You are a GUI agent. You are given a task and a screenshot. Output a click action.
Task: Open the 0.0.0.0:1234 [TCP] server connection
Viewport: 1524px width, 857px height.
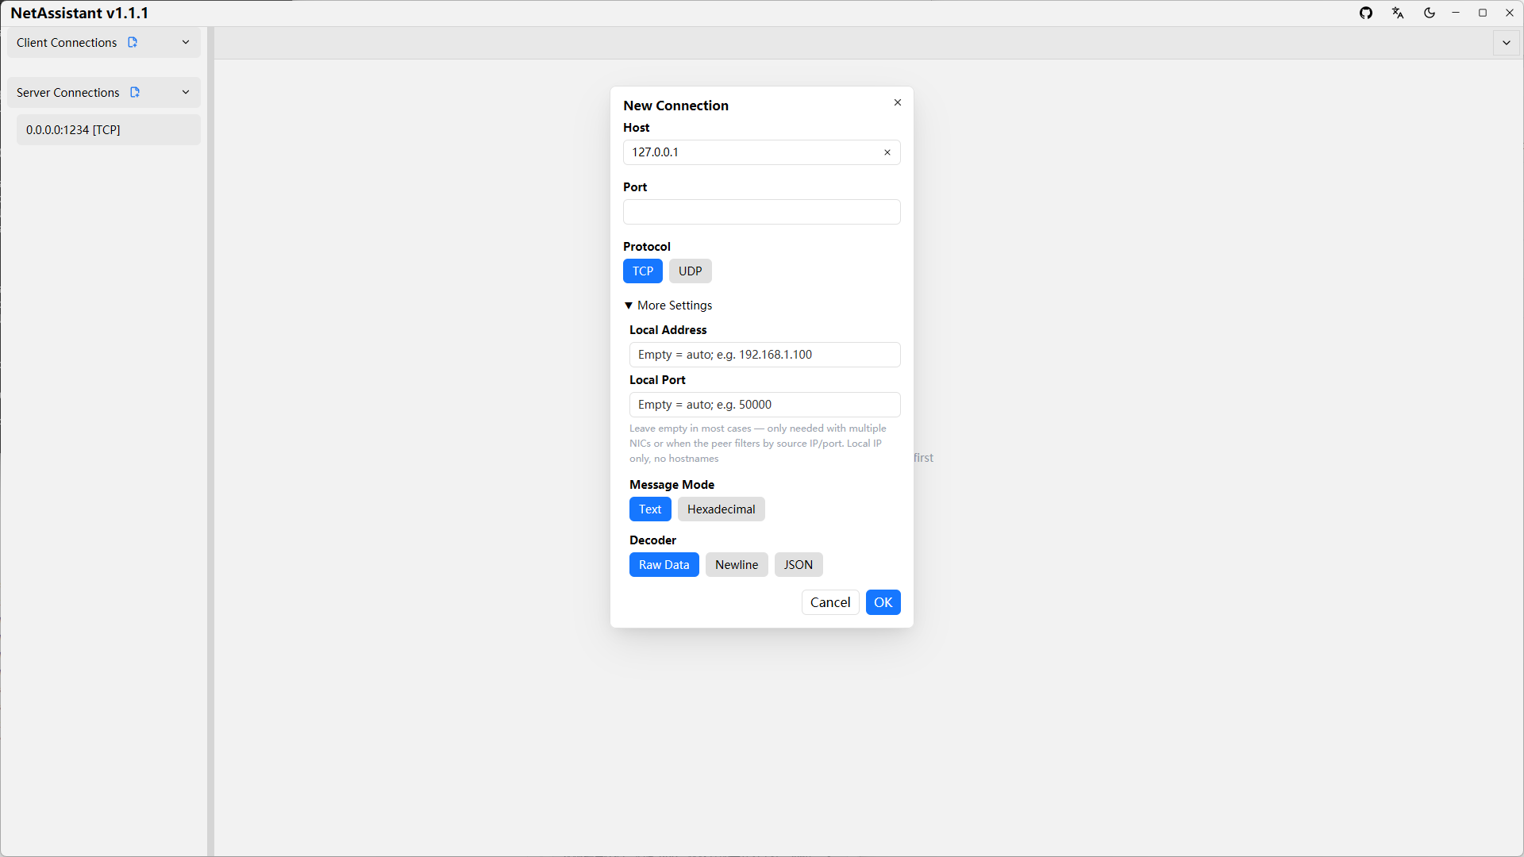109,130
